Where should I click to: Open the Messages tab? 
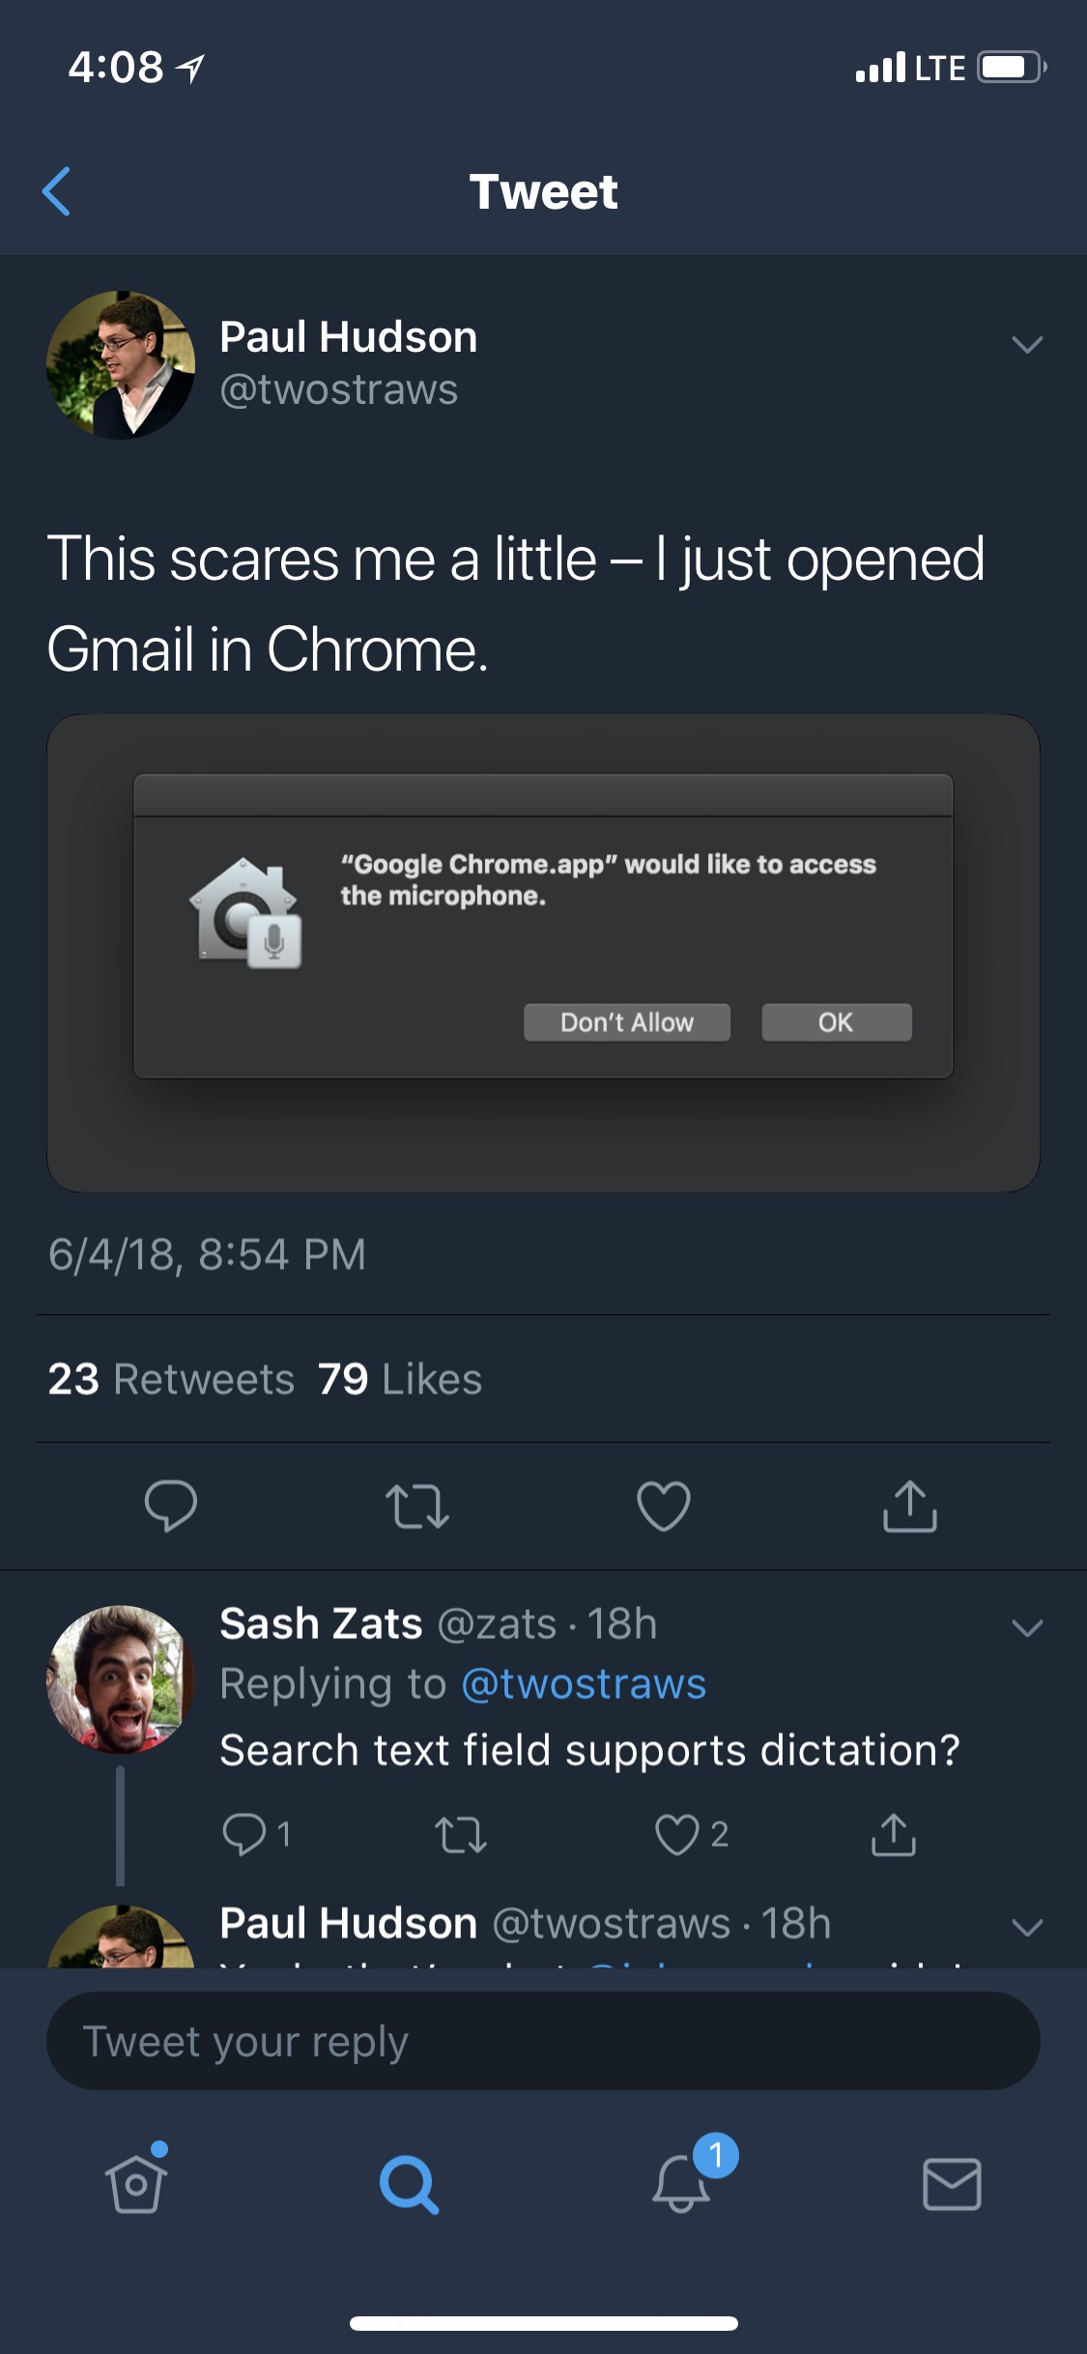952,2184
